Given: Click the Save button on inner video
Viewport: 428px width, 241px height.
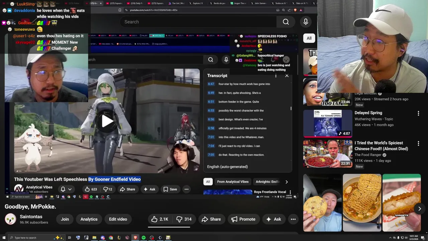Looking at the screenshot, I should (x=170, y=189).
